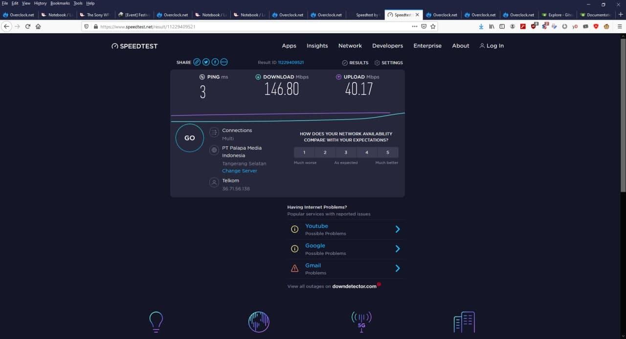Rate network availability as 5
The height and width of the screenshot is (339, 626).
(388, 152)
